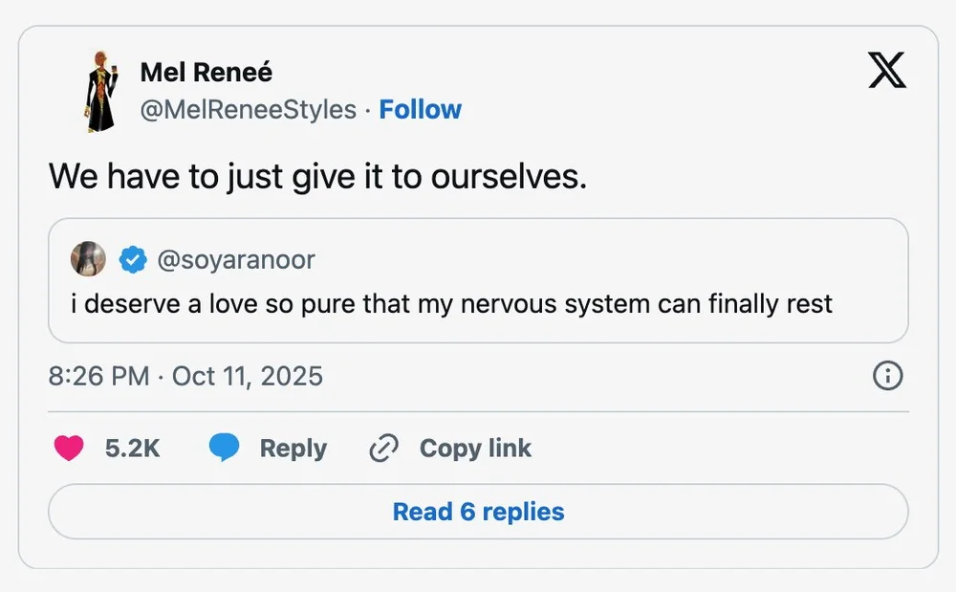Image resolution: width=956 pixels, height=592 pixels.
Task: Click the blue verified badge
Action: coord(132,259)
